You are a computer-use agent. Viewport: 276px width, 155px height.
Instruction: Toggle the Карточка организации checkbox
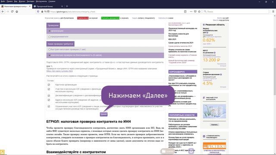[49, 85]
